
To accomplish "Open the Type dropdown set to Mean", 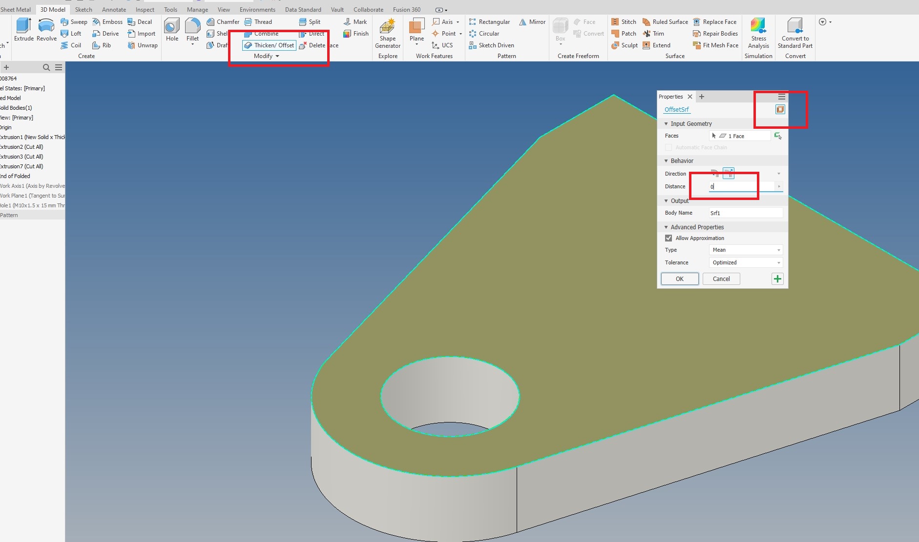I will 746,250.
